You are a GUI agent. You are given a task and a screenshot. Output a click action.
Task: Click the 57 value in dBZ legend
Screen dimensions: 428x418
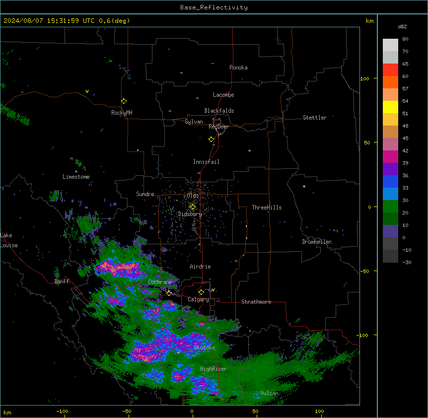pyautogui.click(x=405, y=89)
